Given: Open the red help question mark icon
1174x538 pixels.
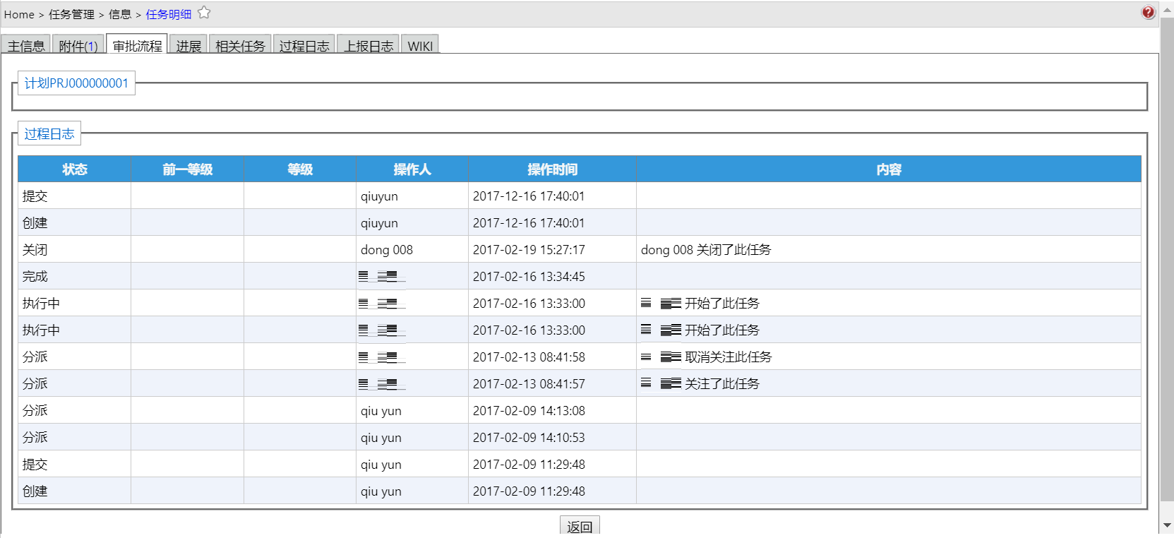Looking at the screenshot, I should (x=1149, y=12).
